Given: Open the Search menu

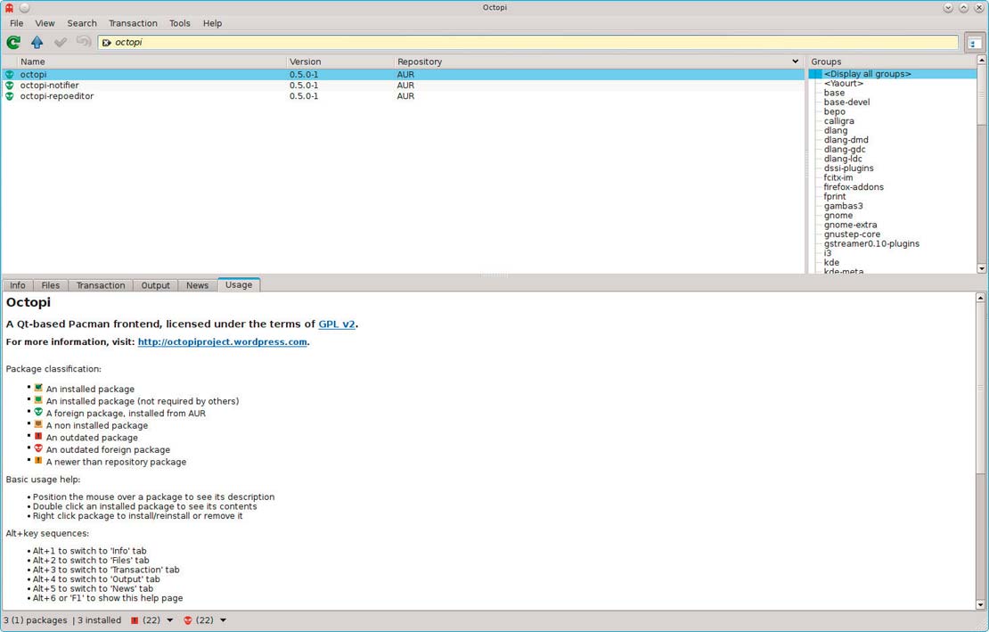Looking at the screenshot, I should [82, 23].
